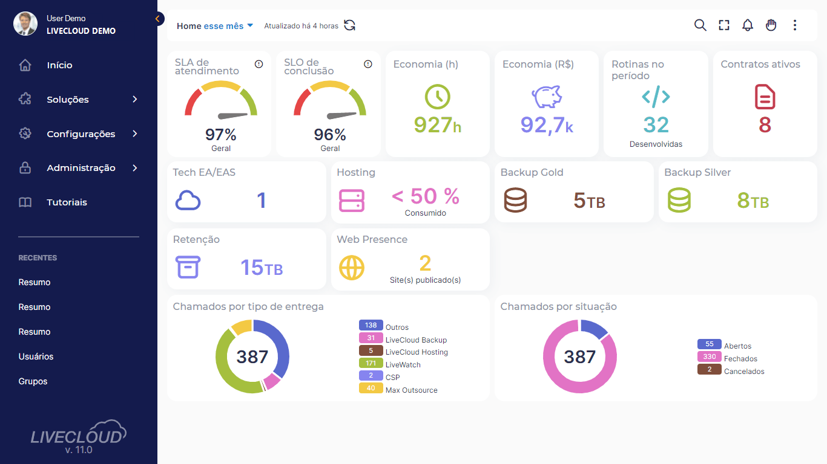Image resolution: width=827 pixels, height=464 pixels.
Task: Expand the Soluções submenu
Action: point(135,100)
